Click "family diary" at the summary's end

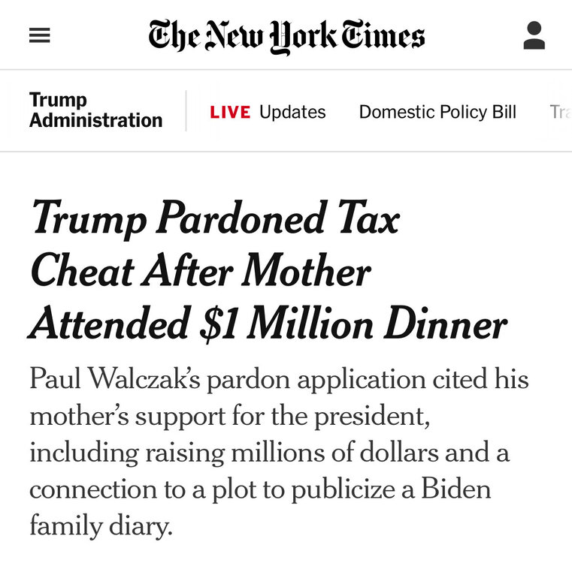pos(101,525)
